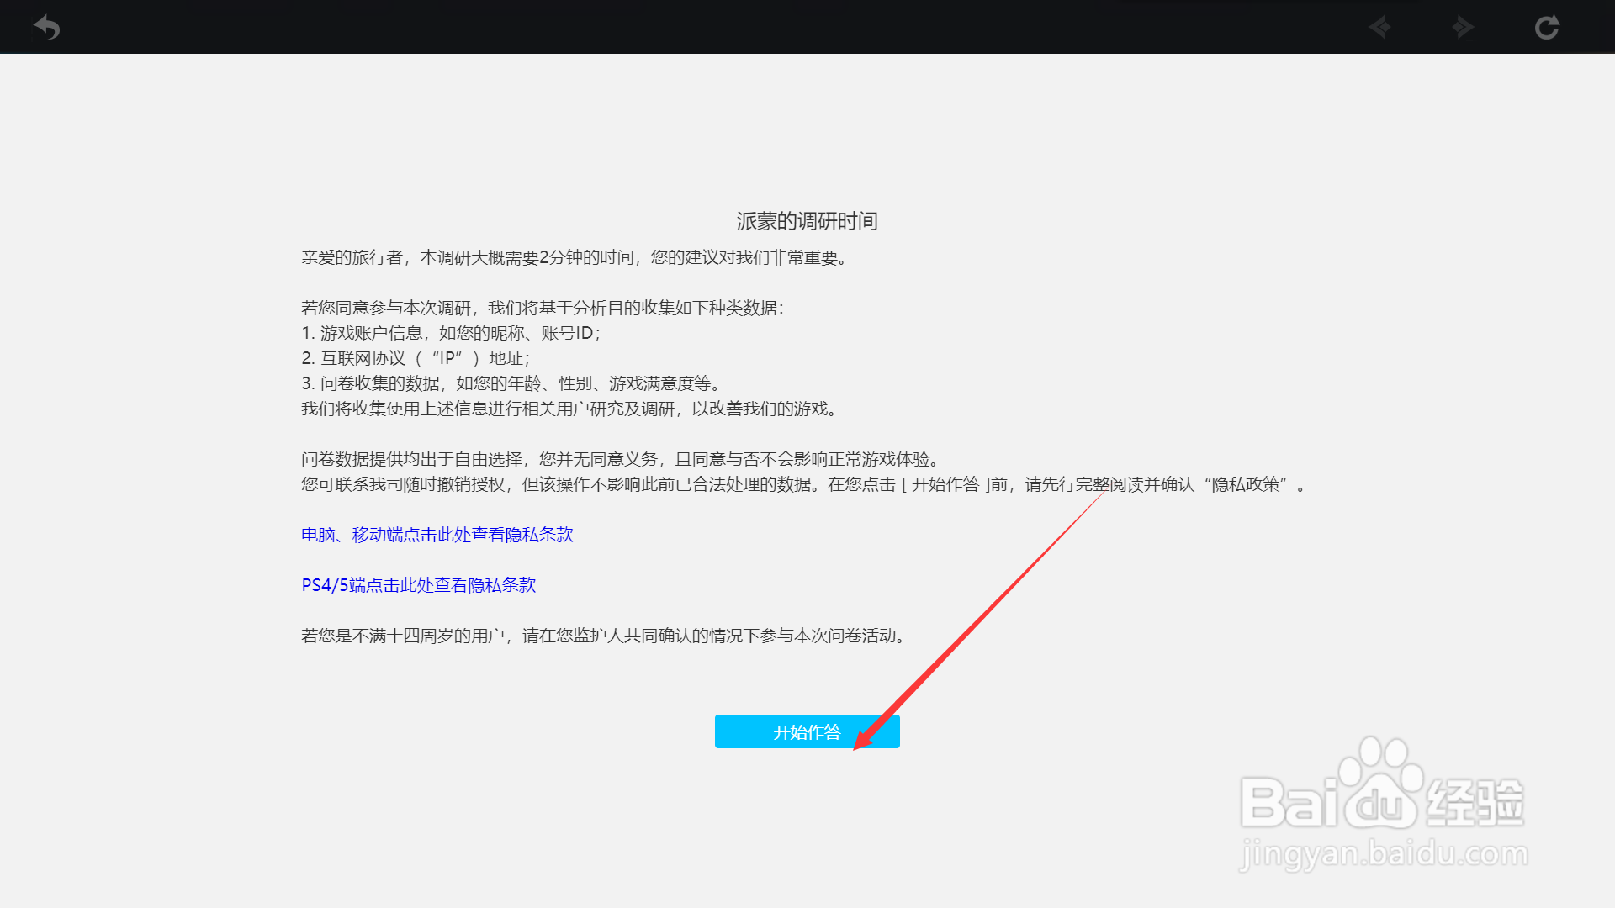Click the 亲爱的旅行者 greeting line
1615x908 pixels.
click(x=575, y=257)
